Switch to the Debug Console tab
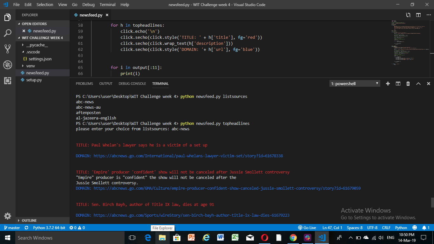The width and height of the screenshot is (434, 244). [x=132, y=84]
